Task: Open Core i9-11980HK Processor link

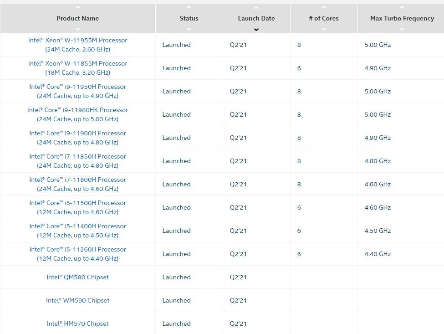Action: click(x=77, y=114)
